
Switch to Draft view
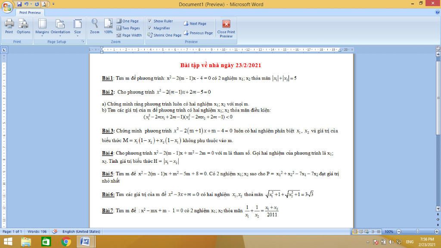(379, 232)
